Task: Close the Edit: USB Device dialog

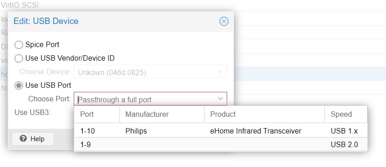Action: 224,21
